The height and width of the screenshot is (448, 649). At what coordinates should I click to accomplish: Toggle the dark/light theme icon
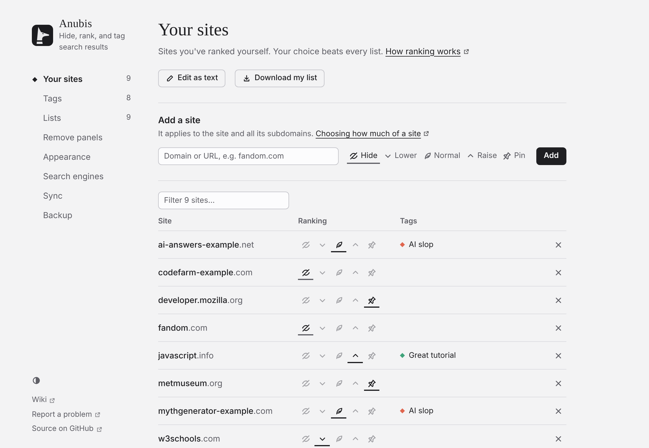(36, 381)
